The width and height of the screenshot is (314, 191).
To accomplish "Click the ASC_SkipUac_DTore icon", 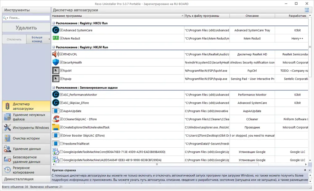I will click(56, 103).
